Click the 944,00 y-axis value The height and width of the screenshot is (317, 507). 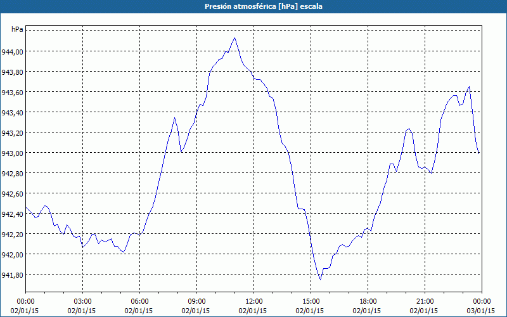point(11,51)
